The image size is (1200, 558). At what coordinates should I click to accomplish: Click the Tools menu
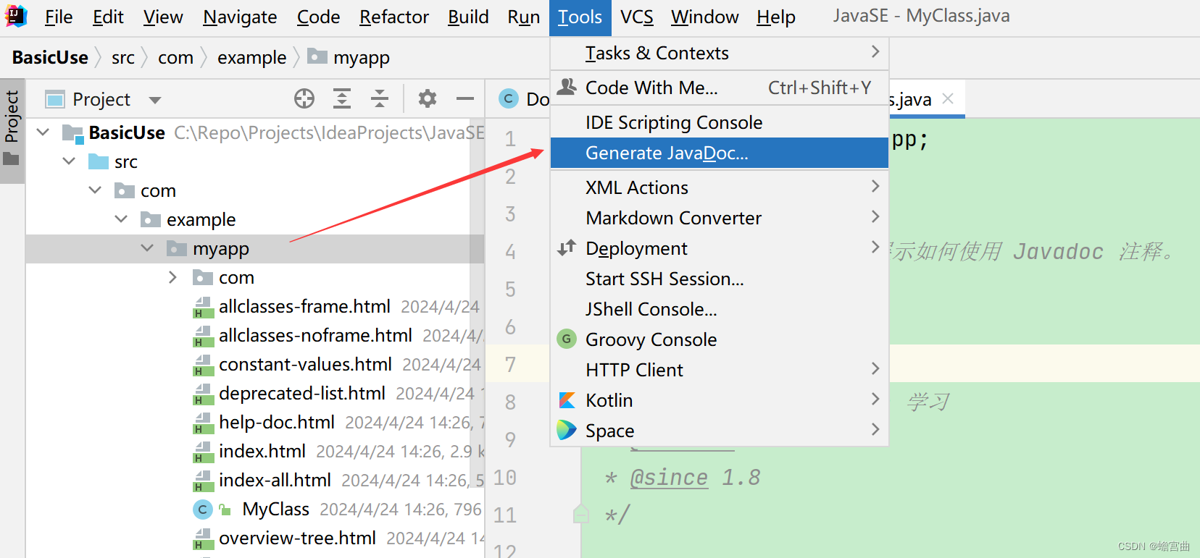click(x=580, y=17)
